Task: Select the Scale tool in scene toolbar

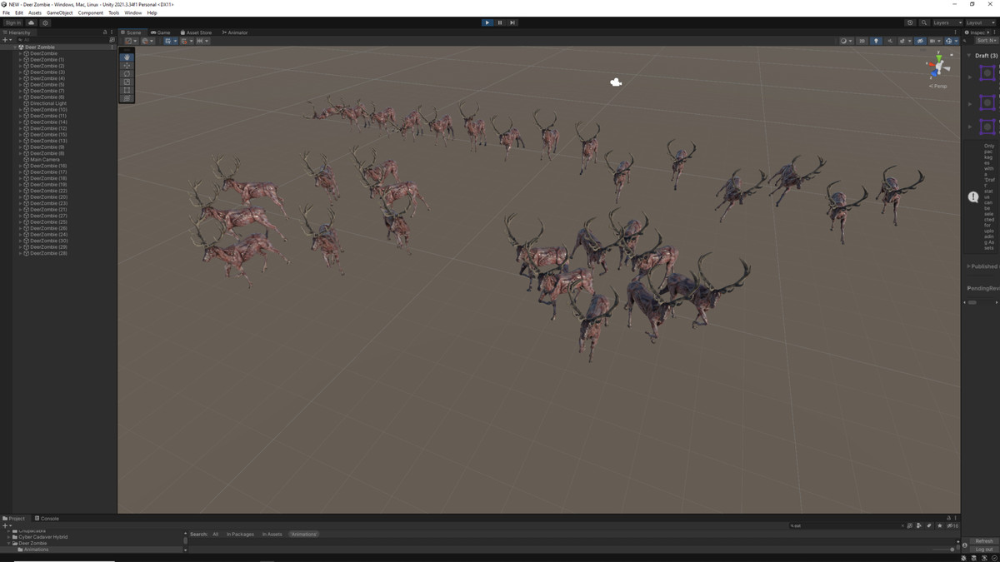Action: [x=127, y=82]
